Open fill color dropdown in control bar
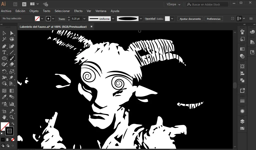Viewport: 256px width, 150px height. click(42, 18)
